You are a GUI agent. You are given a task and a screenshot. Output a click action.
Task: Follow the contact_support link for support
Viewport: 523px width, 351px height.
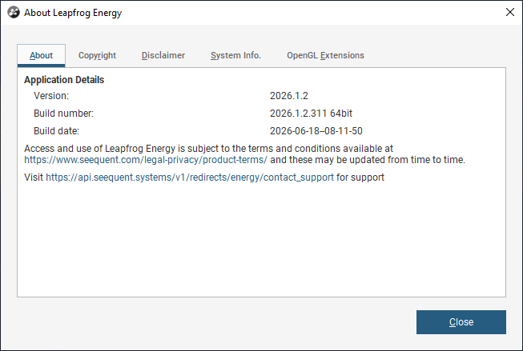[190, 177]
